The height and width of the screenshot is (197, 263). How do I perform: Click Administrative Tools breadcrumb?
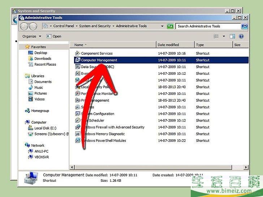pyautogui.click(x=131, y=26)
